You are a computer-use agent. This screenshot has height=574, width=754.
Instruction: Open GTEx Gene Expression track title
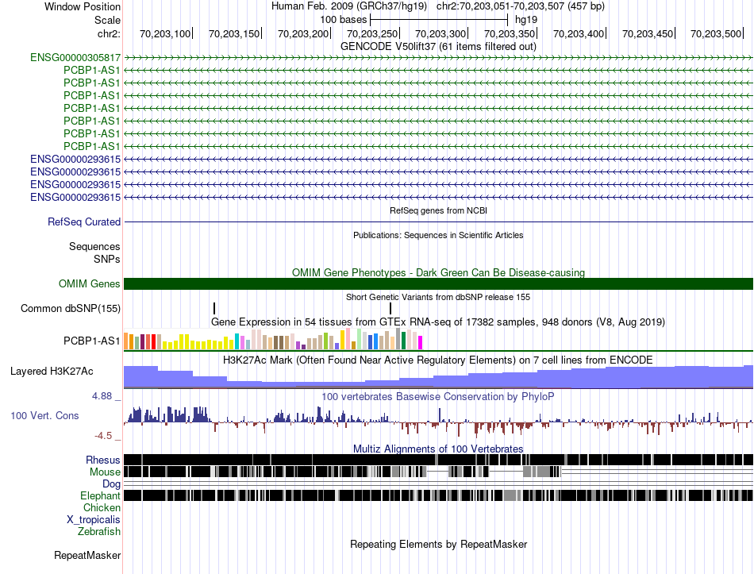438,322
